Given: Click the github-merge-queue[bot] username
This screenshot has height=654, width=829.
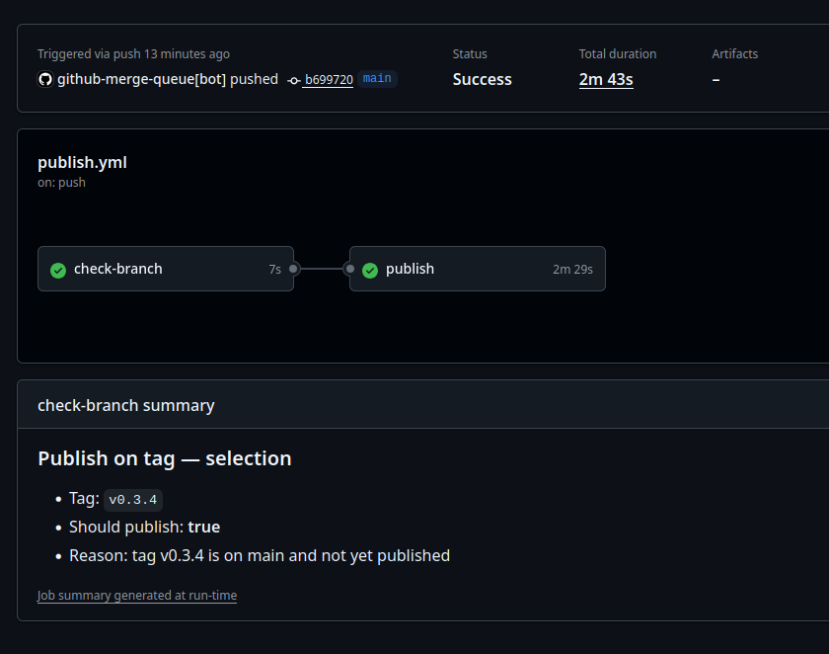Looking at the screenshot, I should point(142,79).
